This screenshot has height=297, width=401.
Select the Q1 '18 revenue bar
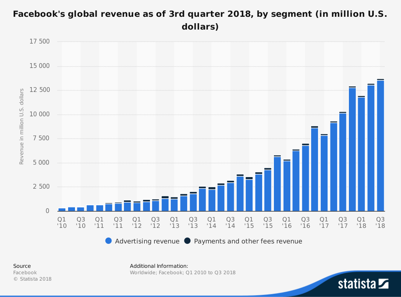pos(361,153)
